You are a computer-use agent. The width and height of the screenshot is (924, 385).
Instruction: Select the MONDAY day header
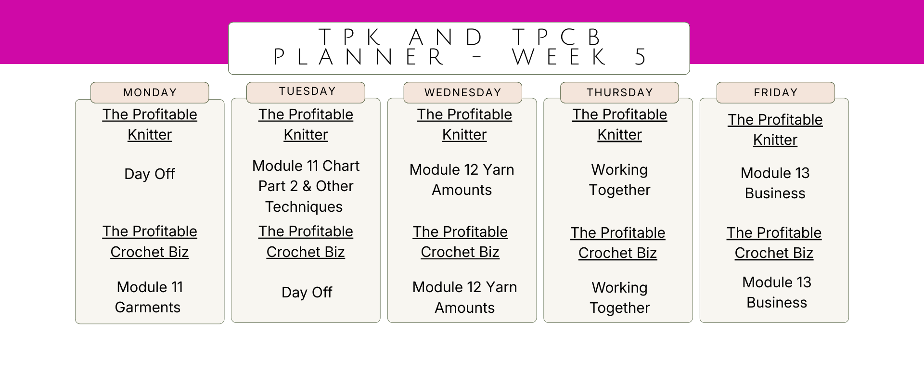click(x=150, y=92)
